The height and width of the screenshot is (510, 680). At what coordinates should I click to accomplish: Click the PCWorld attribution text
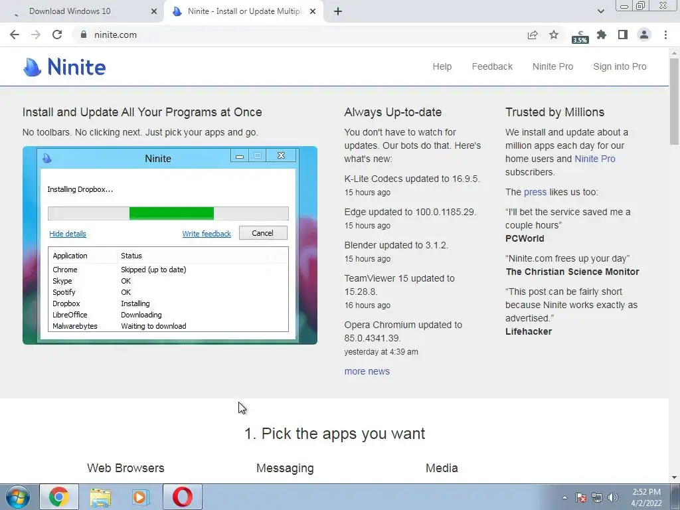(x=525, y=238)
